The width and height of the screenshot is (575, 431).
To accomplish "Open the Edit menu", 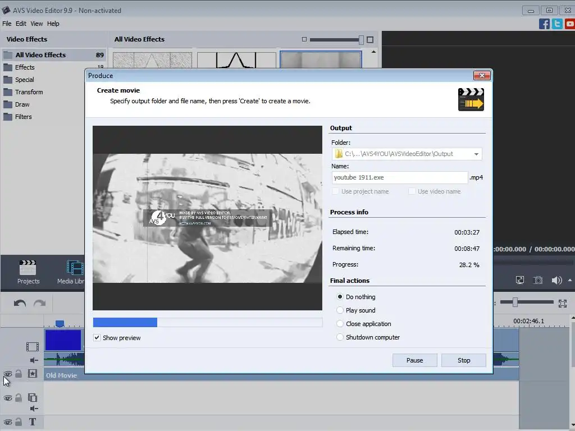I will point(21,24).
